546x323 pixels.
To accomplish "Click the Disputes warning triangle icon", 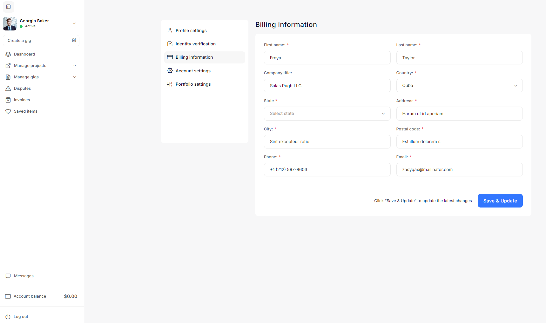I will point(8,89).
